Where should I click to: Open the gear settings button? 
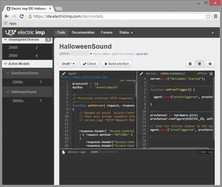tap(209, 64)
